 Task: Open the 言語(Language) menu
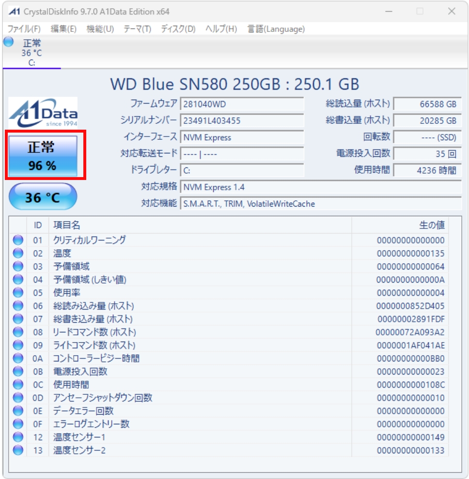pos(276,29)
